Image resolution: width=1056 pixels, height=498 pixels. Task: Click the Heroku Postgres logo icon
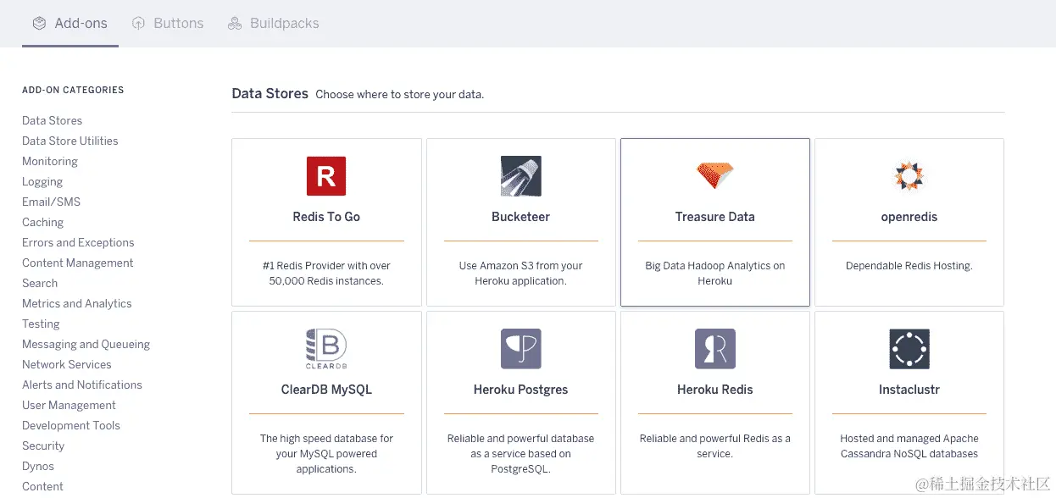click(x=520, y=349)
